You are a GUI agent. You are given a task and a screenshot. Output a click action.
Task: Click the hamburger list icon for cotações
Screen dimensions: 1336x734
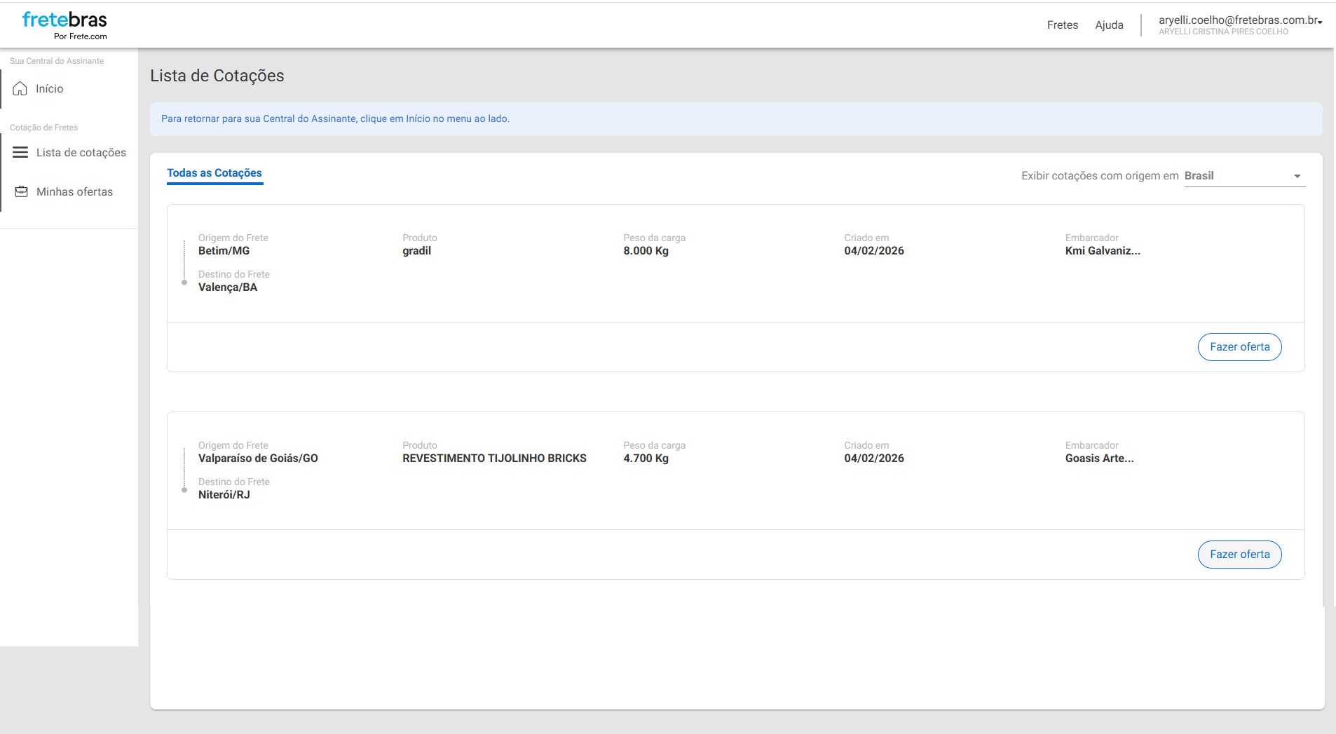tap(20, 153)
